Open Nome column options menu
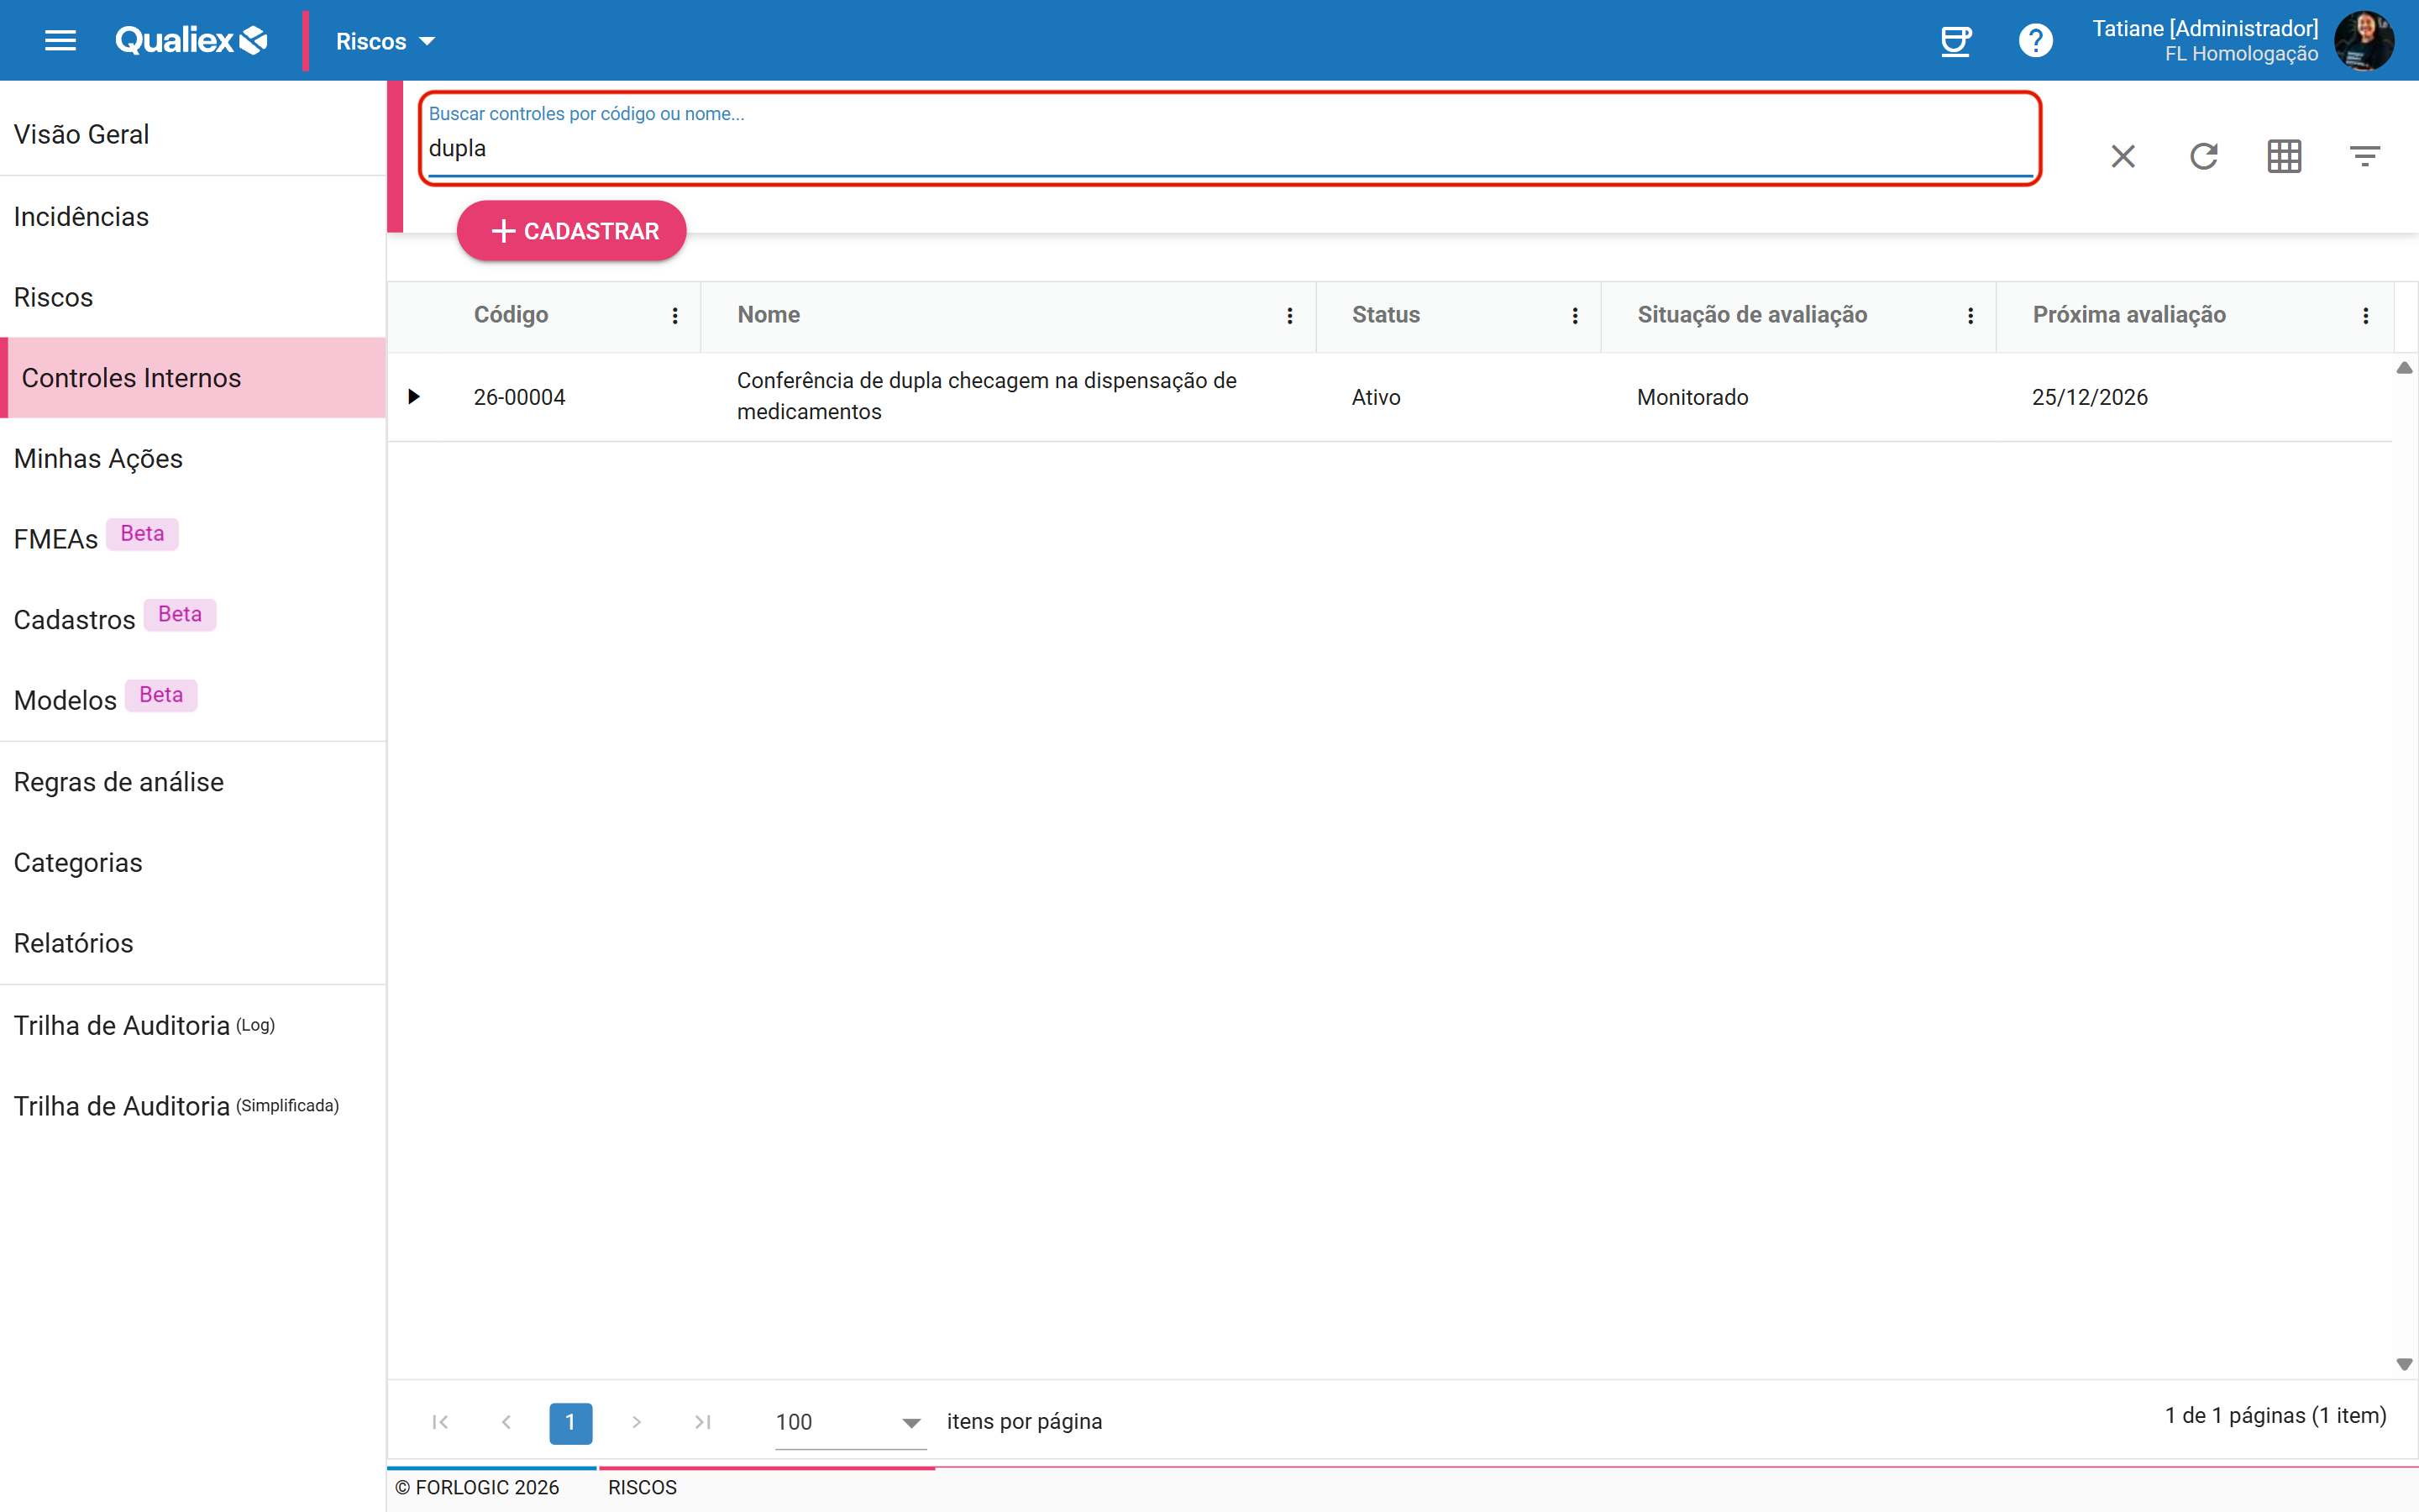This screenshot has width=2419, height=1512. coord(1289,316)
